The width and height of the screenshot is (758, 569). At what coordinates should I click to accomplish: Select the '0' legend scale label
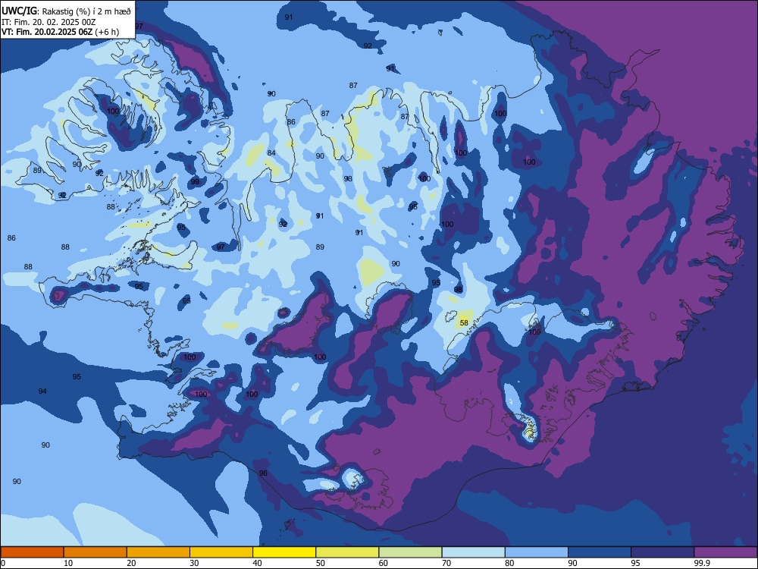point(3,563)
